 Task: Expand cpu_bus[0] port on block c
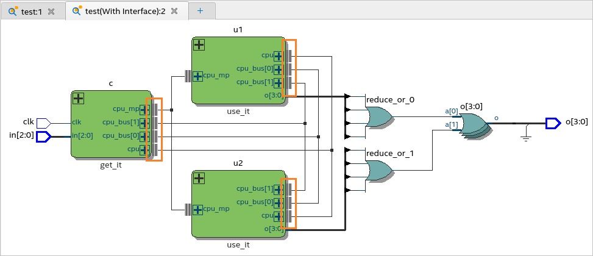click(145, 136)
